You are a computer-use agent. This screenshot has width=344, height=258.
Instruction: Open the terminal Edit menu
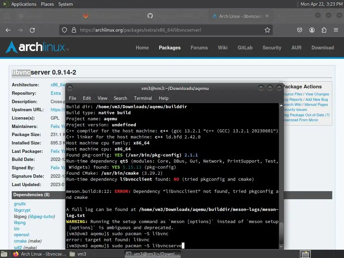(x=87, y=98)
